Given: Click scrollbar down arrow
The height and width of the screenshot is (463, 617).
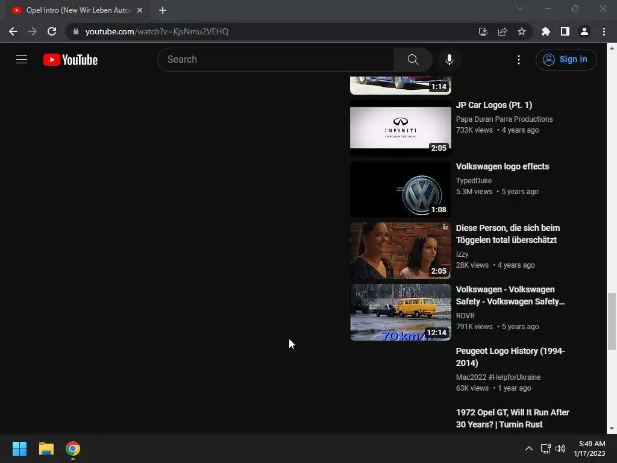Looking at the screenshot, I should point(612,429).
